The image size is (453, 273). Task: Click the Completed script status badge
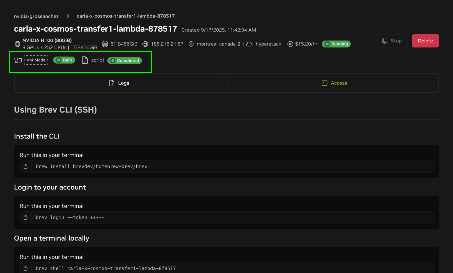coord(125,60)
